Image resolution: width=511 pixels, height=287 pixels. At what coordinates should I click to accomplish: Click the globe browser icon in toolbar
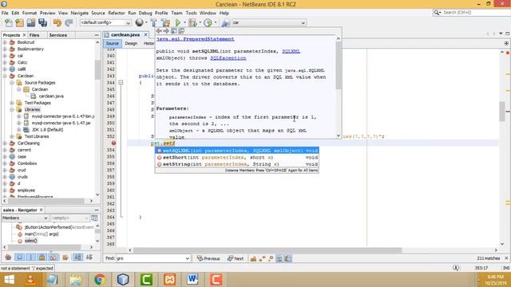point(139,22)
